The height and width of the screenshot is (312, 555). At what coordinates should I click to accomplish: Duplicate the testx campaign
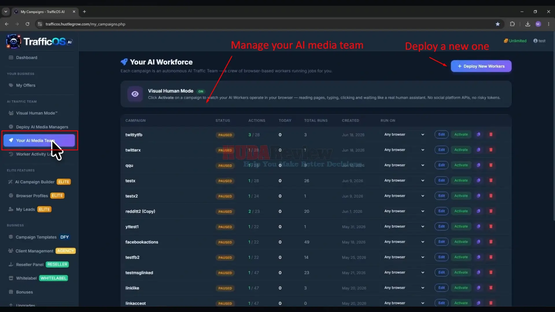pyautogui.click(x=478, y=180)
